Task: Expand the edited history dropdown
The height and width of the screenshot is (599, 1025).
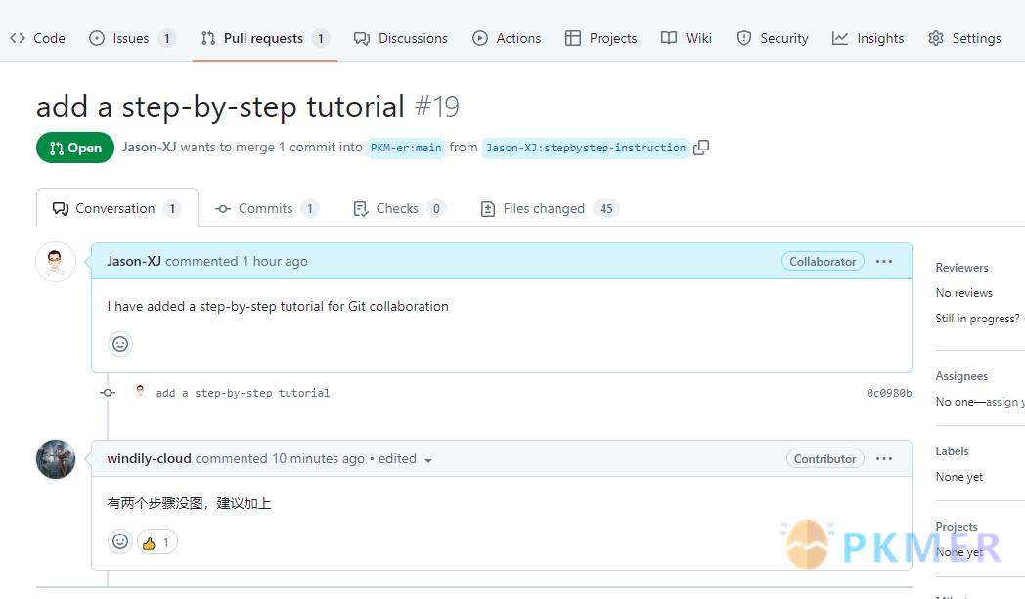Action: (405, 458)
